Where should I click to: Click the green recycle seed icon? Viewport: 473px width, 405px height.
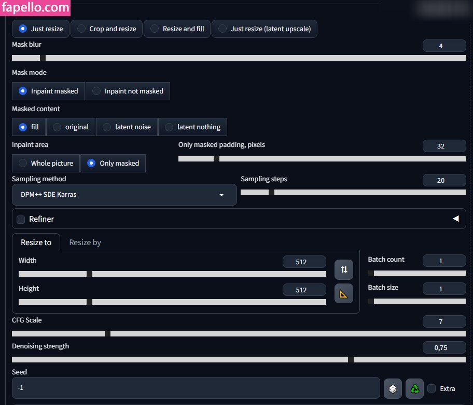[x=414, y=388]
